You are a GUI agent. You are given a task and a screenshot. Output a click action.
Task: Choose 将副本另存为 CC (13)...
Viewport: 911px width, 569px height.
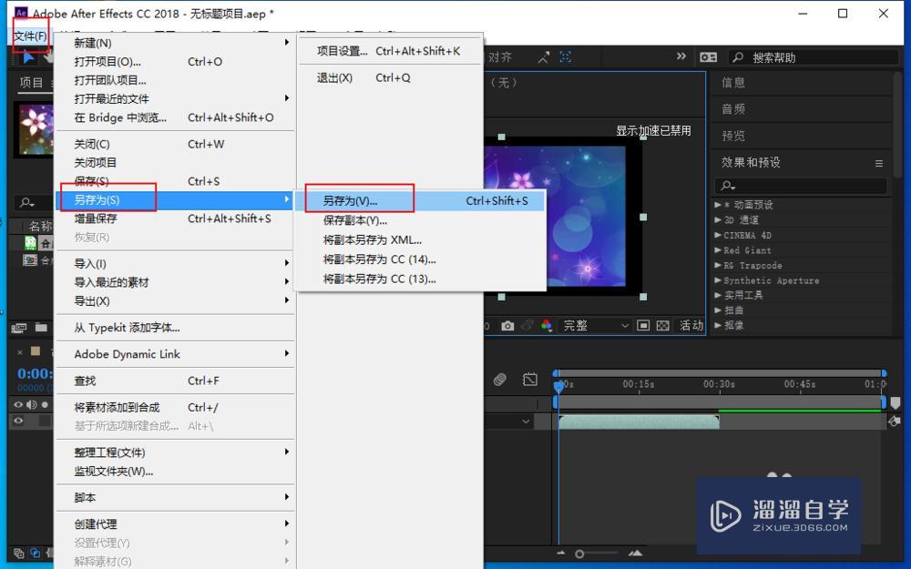[x=420, y=279]
